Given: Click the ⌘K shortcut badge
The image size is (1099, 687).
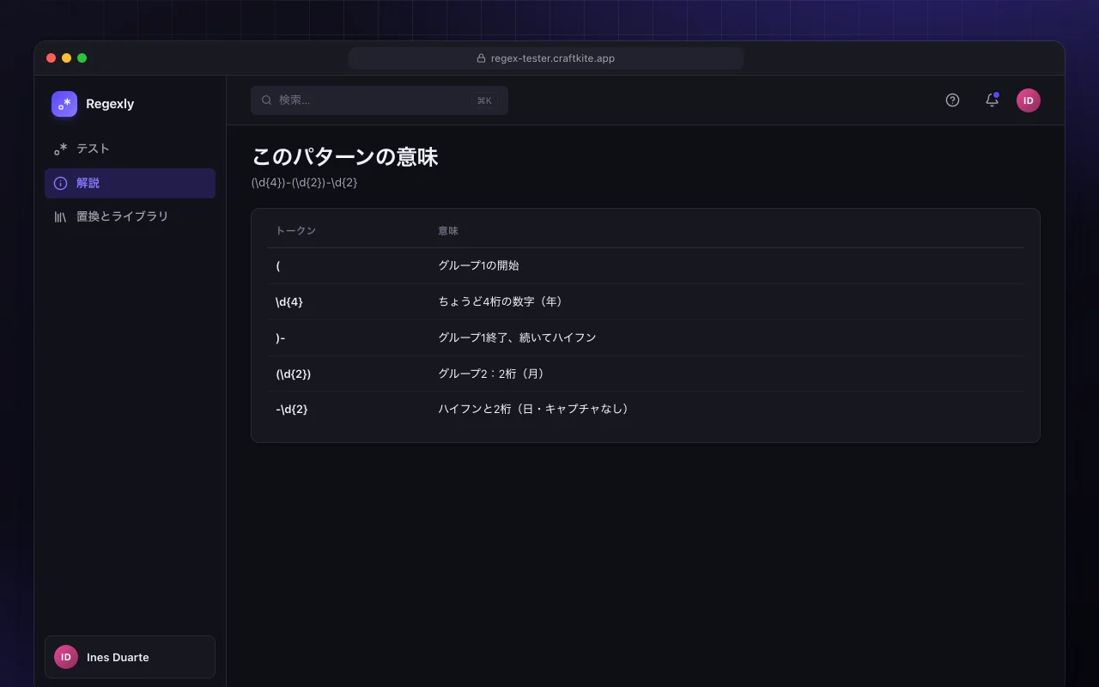Looking at the screenshot, I should pos(484,100).
